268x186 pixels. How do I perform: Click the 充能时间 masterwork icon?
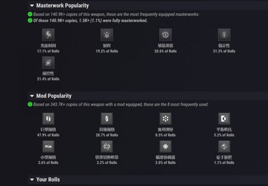point(48,35)
